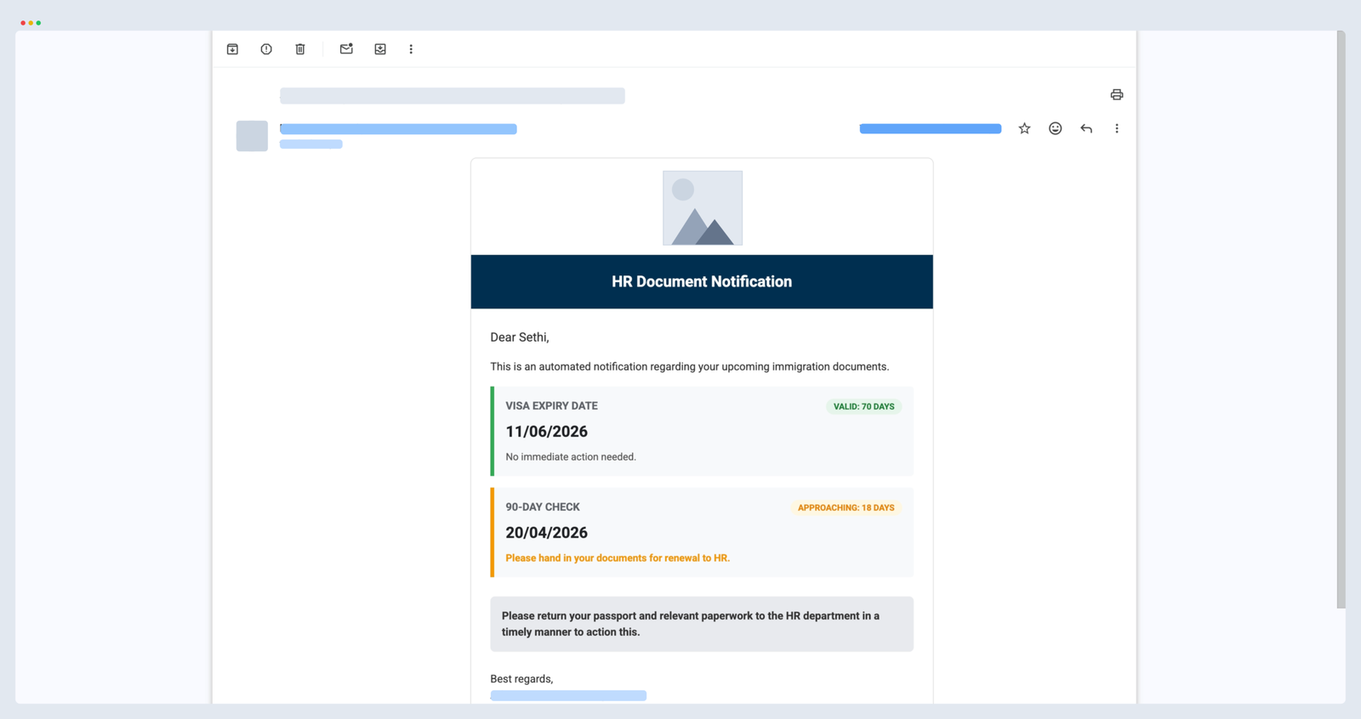Click the 'APPROACHING: 18 DAYS' badge
This screenshot has height=719, width=1361.
(x=846, y=508)
